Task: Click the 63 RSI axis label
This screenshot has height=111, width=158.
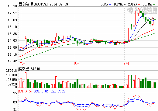Action: (x=15, y=102)
